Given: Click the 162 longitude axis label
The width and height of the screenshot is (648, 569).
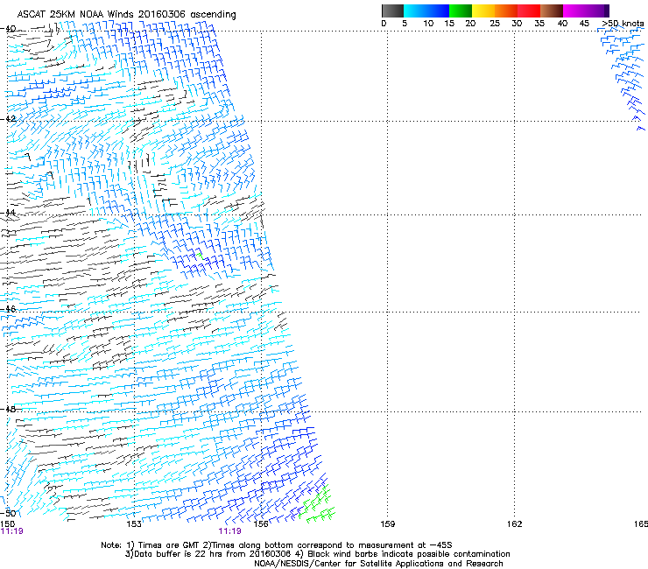Looking at the screenshot, I should click(x=515, y=524).
